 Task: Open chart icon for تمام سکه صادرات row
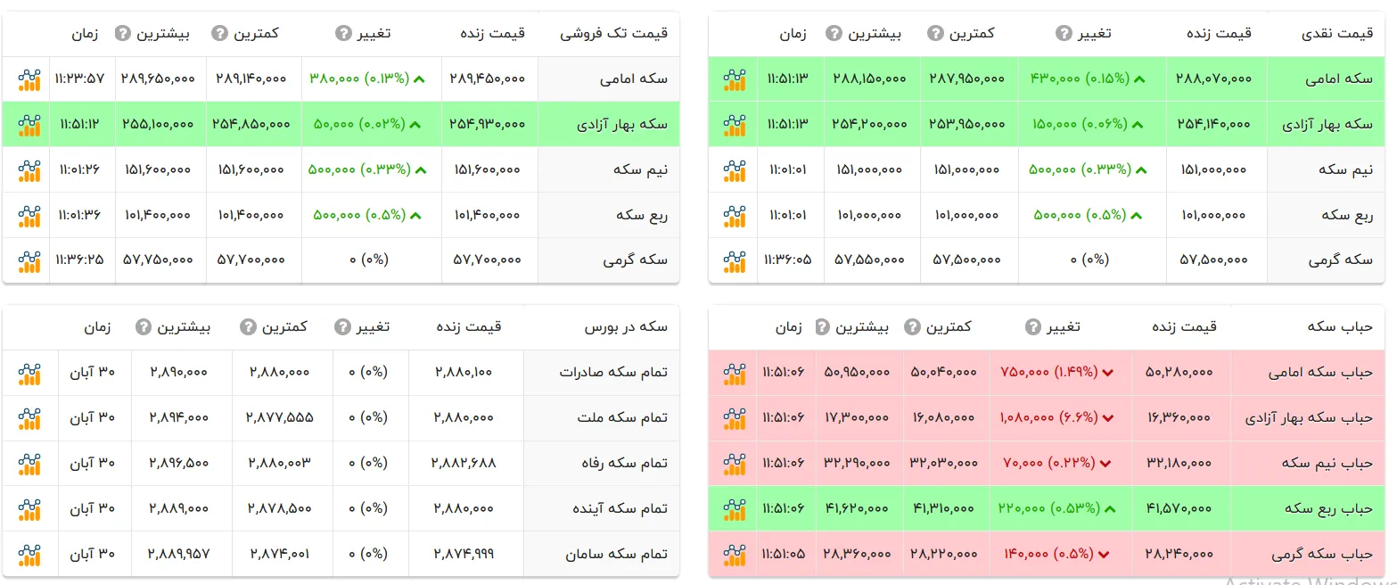point(29,373)
